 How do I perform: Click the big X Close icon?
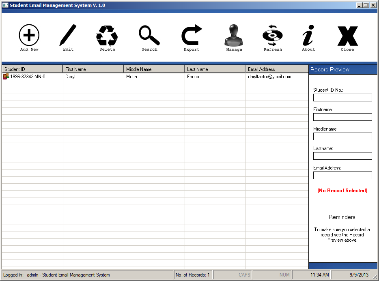[348, 36]
